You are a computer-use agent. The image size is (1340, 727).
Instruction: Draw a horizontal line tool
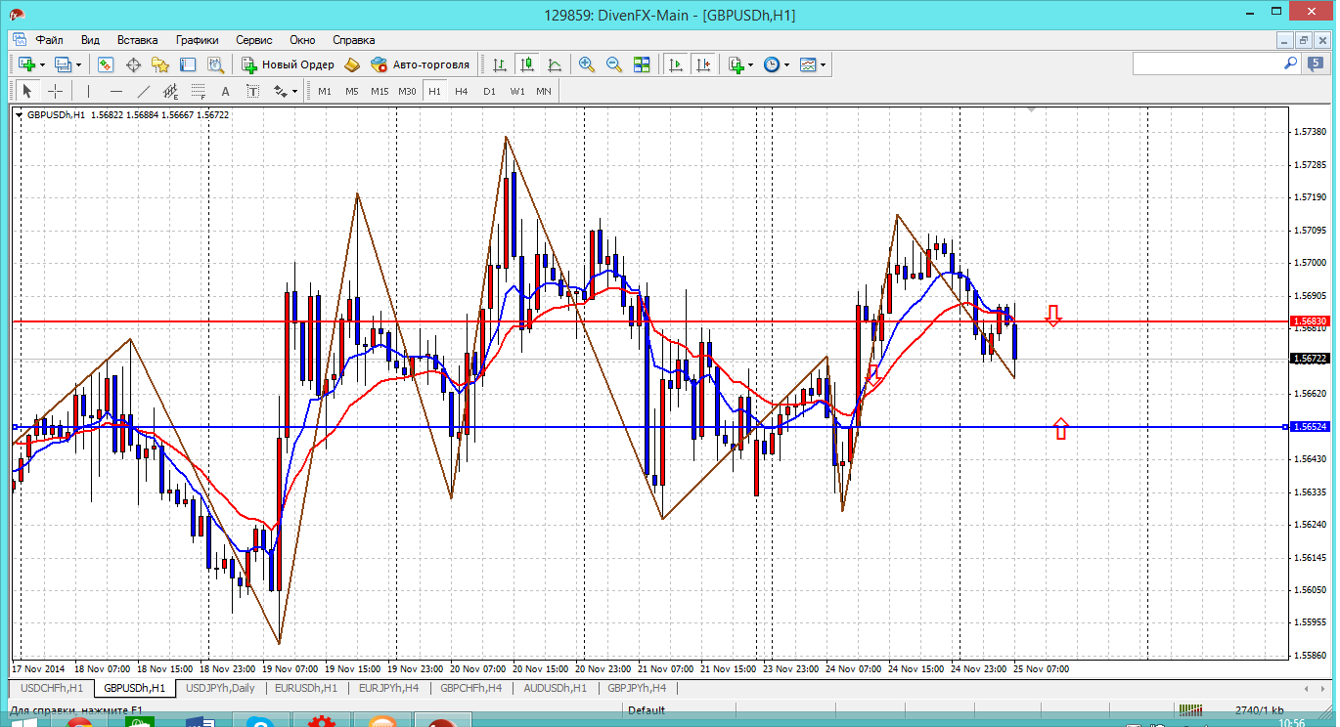click(116, 91)
